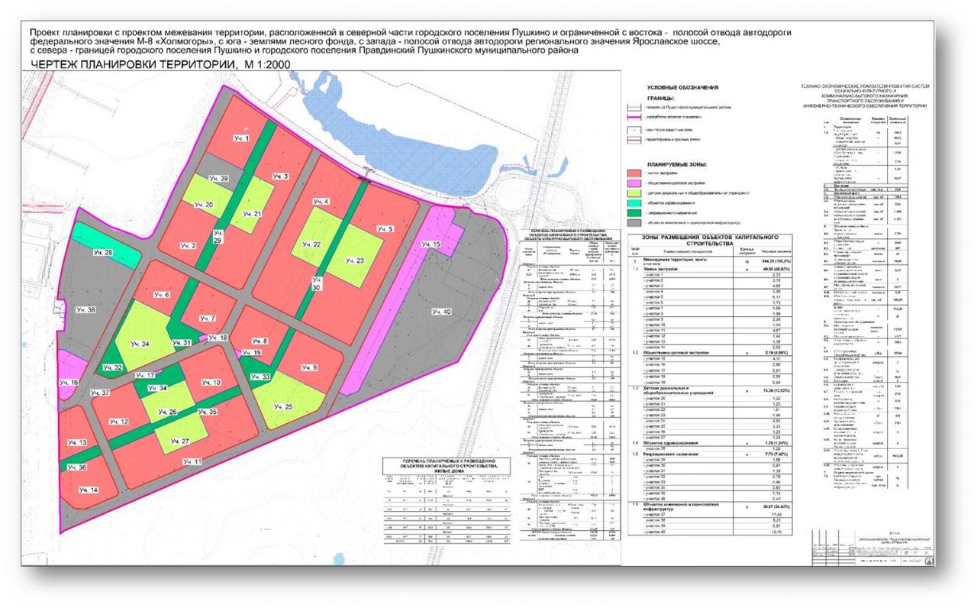Click the "Уч. 5" plot label
Image resolution: width=977 pixels, height=608 pixels.
(385, 229)
